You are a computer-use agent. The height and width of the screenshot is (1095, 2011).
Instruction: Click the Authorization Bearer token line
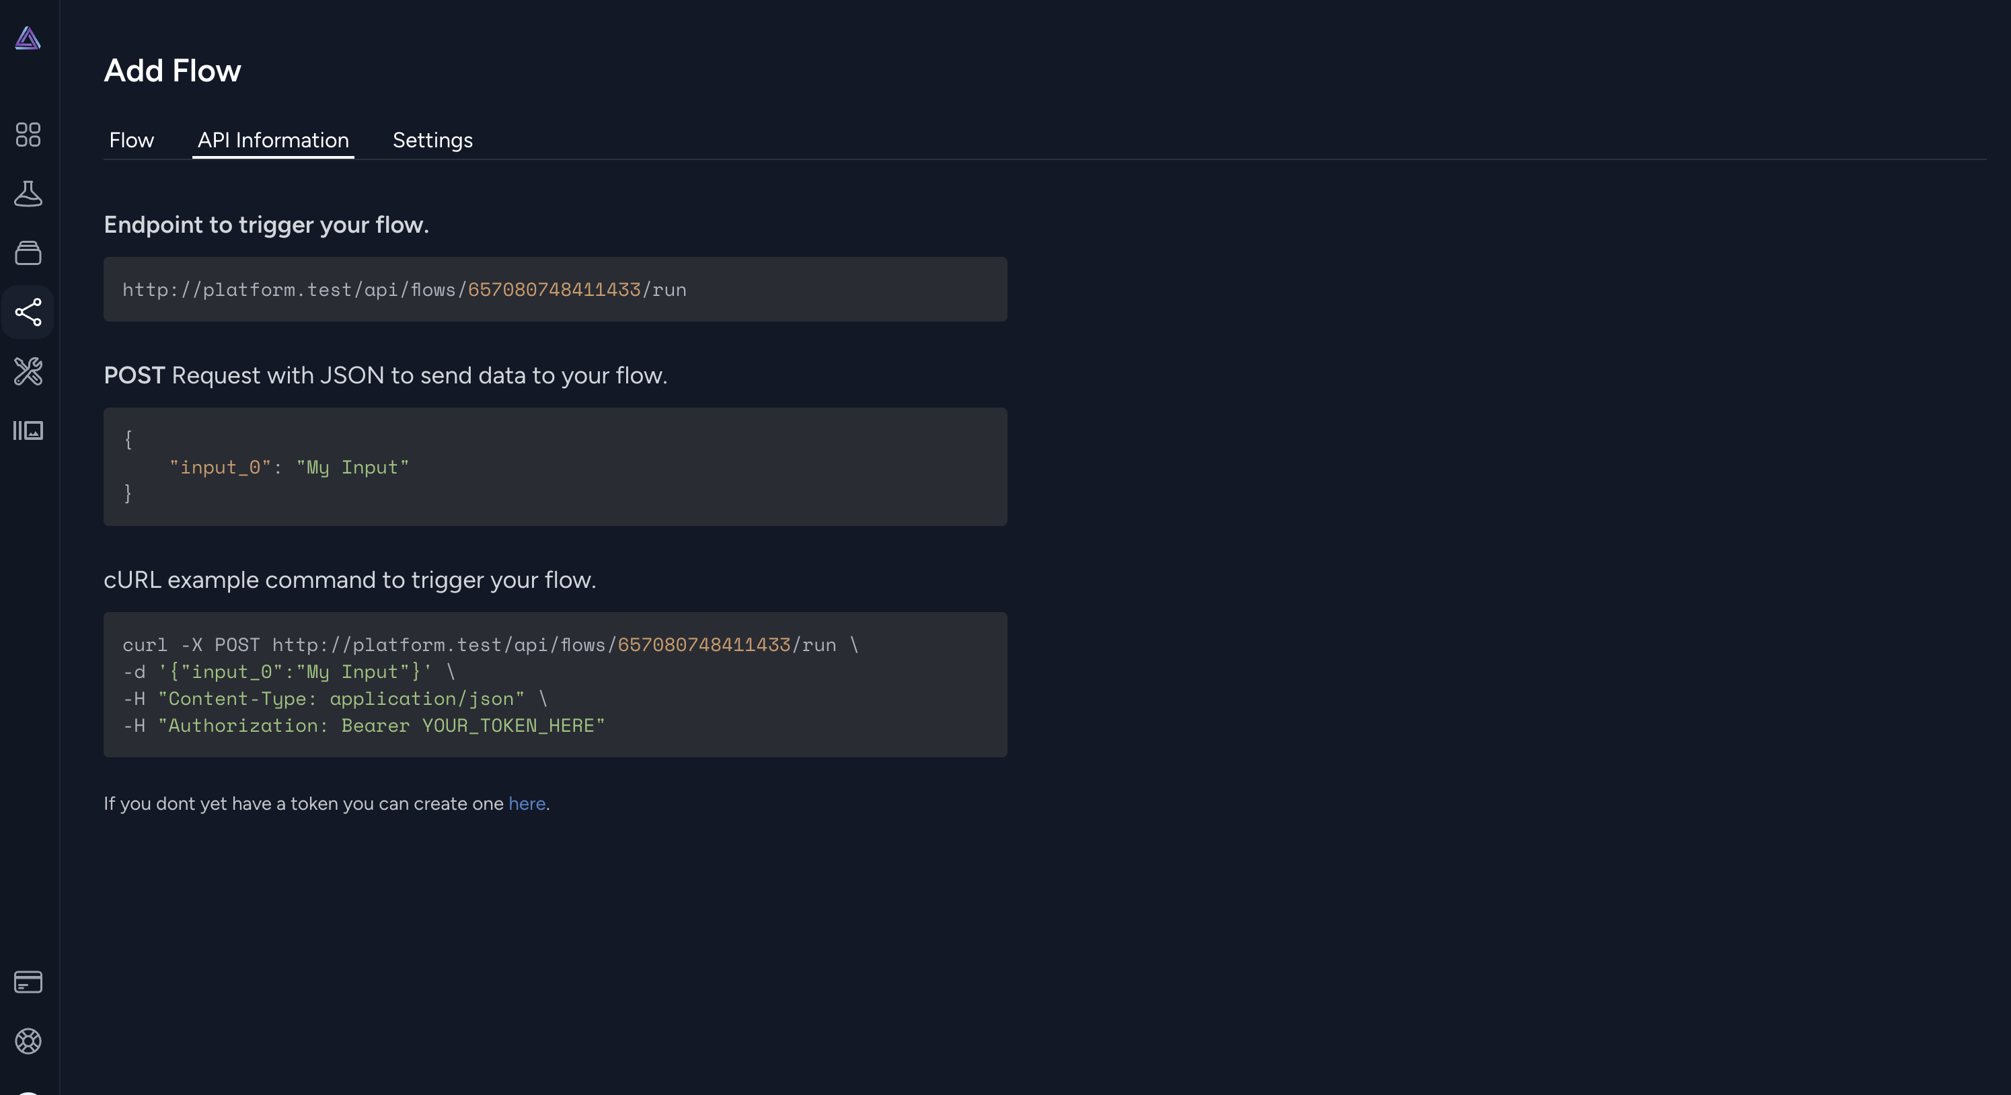click(363, 725)
